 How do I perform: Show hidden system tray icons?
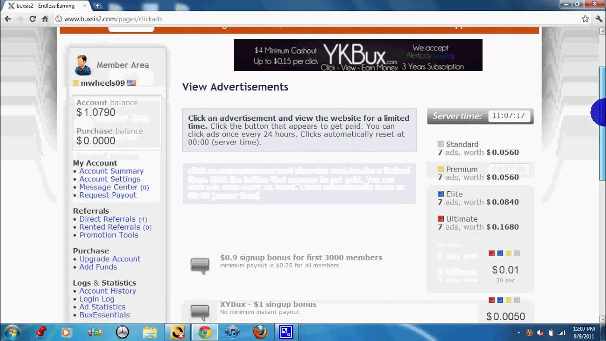519,332
